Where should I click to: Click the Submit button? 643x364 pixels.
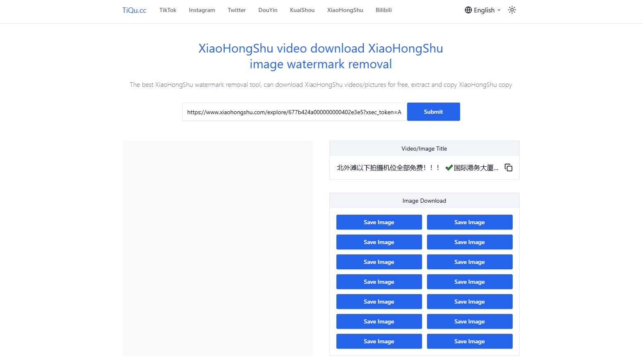coord(433,112)
